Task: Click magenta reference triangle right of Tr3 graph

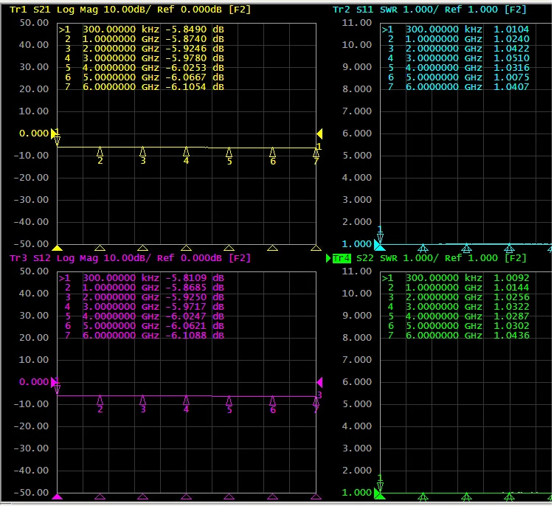Action: tap(319, 382)
